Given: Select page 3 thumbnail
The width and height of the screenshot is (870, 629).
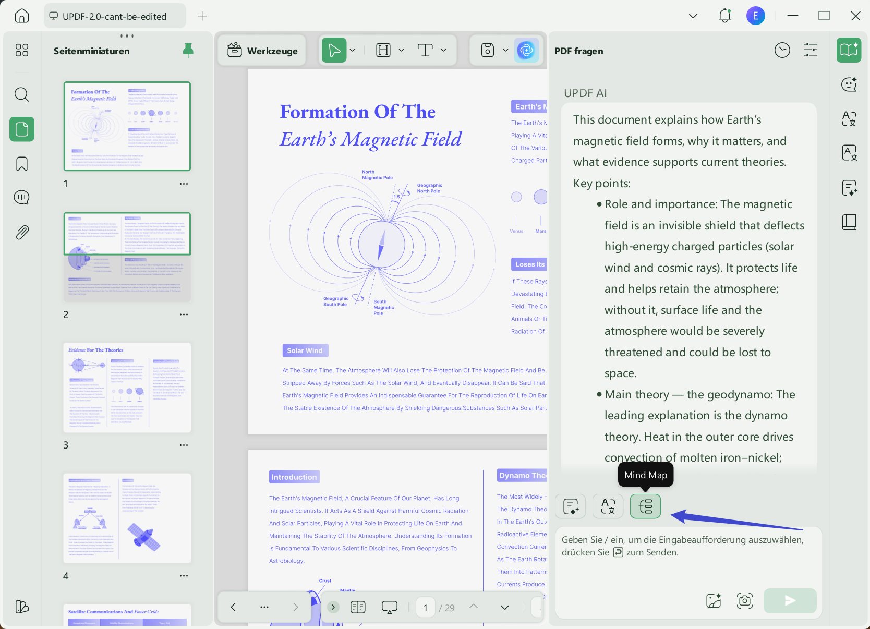Looking at the screenshot, I should 127,388.
